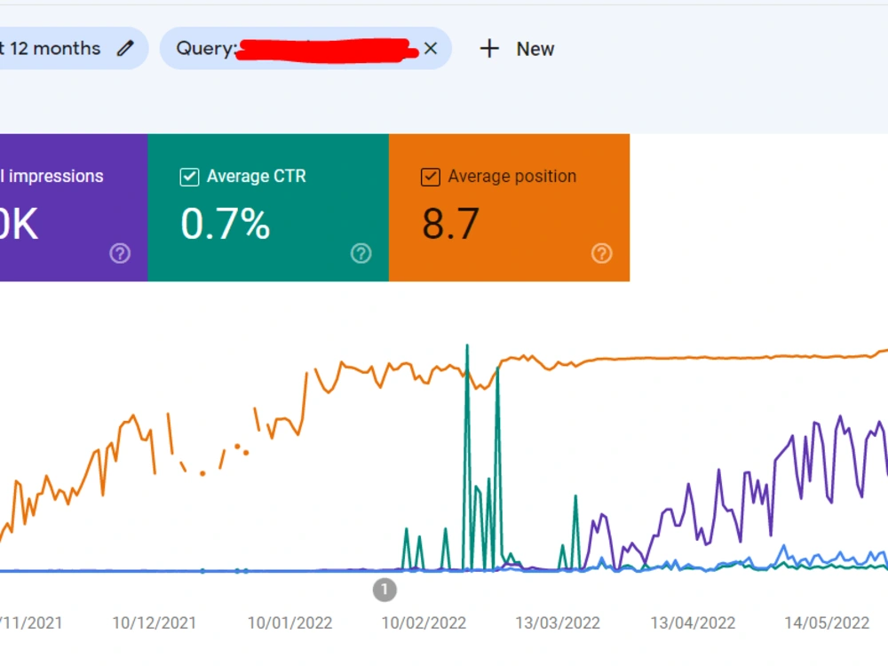Click the Average position label text
The width and height of the screenshot is (888, 666).
pyautogui.click(x=512, y=176)
